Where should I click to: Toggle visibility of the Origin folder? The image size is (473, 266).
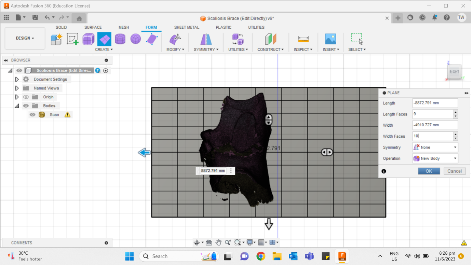pos(26,97)
